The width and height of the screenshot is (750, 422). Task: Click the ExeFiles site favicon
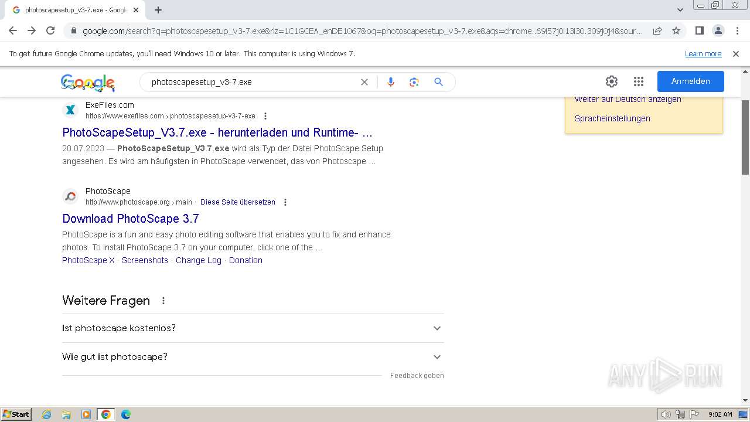[x=70, y=110]
